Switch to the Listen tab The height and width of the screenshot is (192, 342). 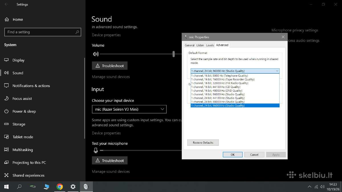(200, 45)
